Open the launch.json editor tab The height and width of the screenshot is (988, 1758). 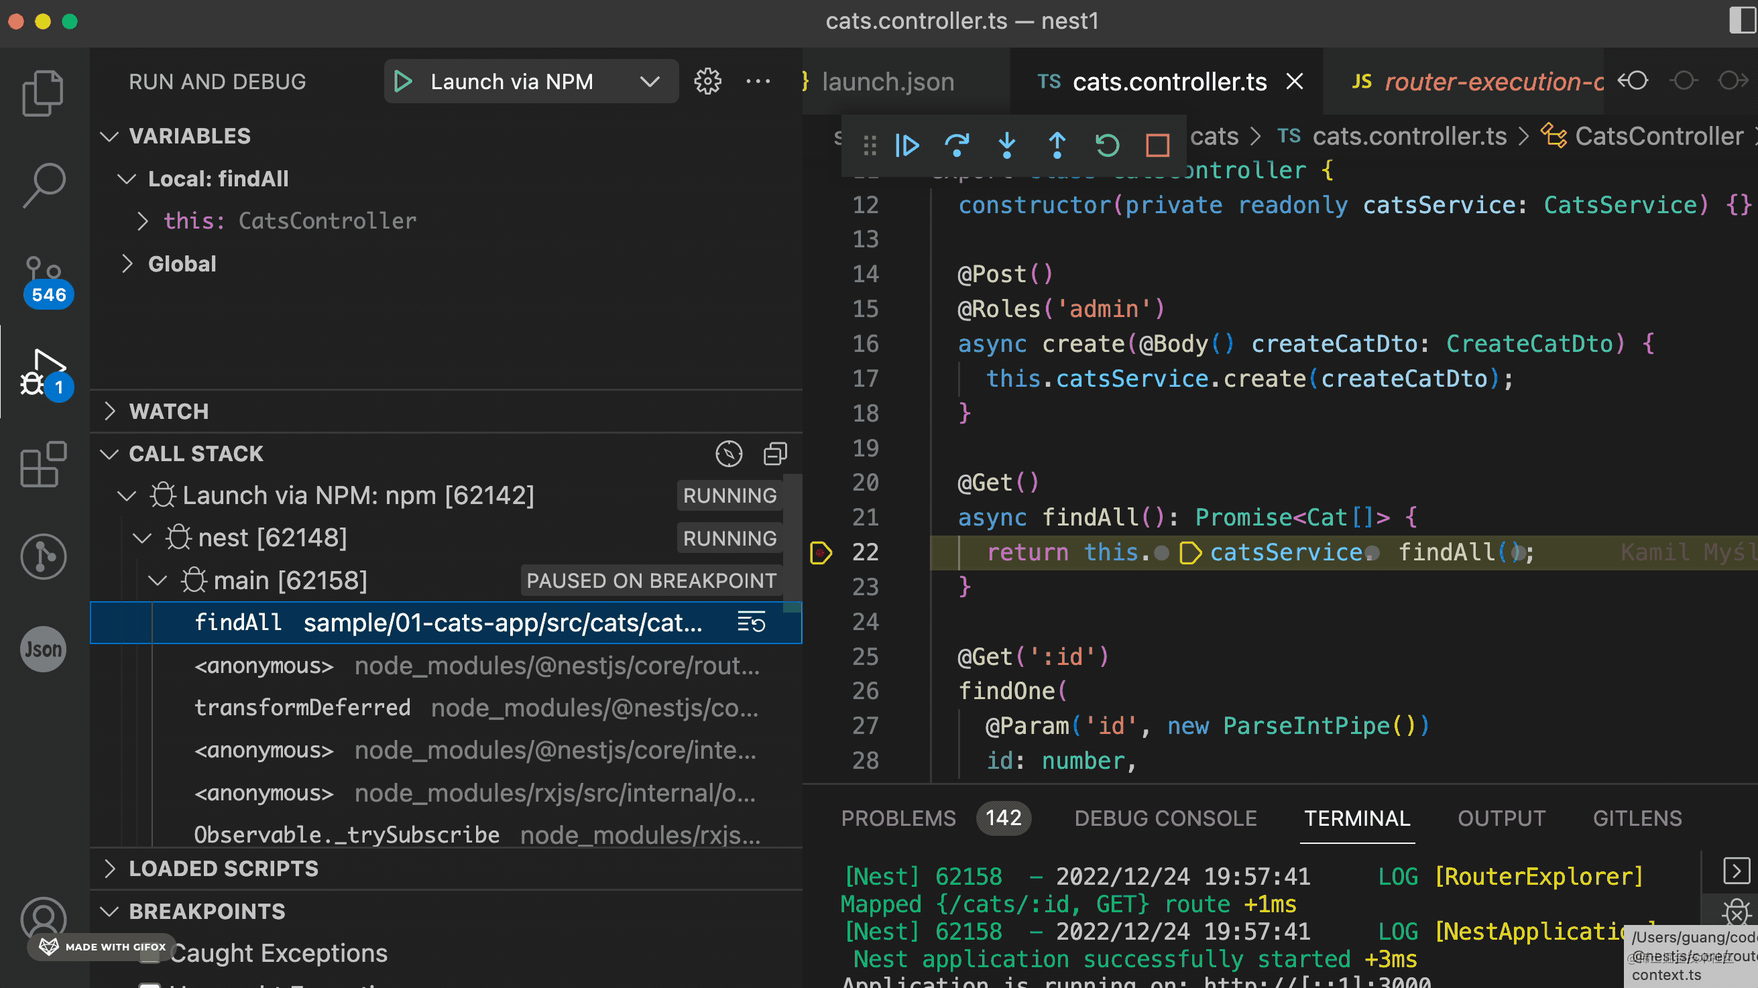coord(887,82)
